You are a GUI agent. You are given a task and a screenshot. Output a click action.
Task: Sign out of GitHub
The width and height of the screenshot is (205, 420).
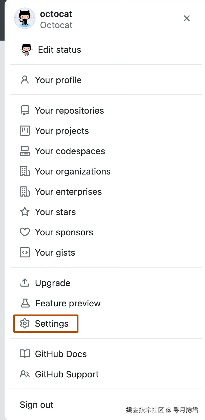click(36, 405)
